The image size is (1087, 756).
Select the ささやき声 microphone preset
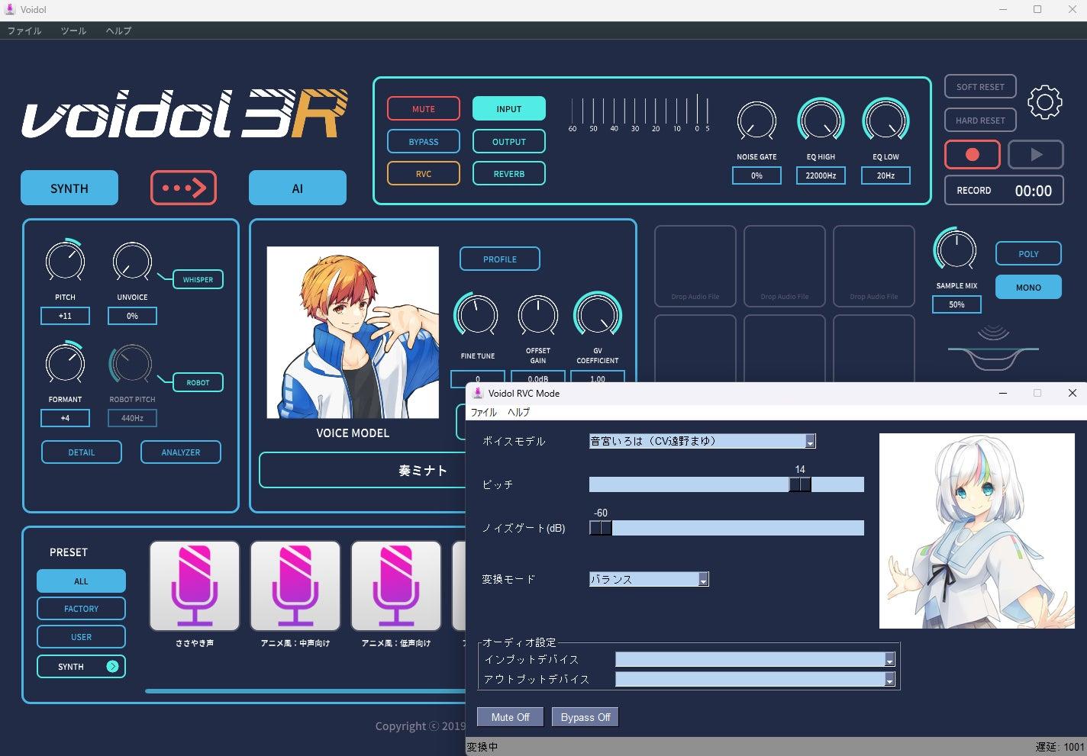[x=195, y=586]
